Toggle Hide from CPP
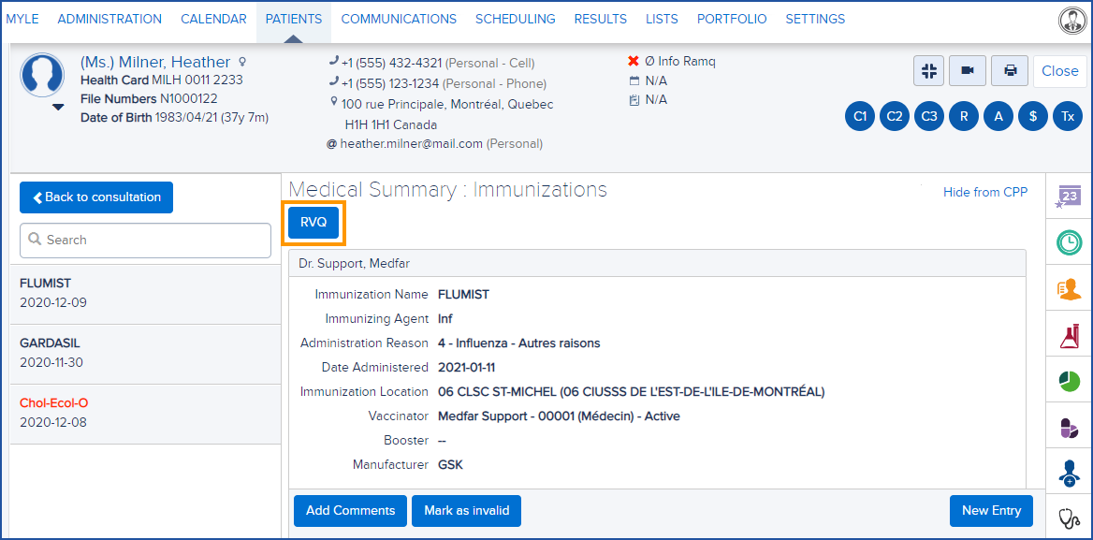1093x540 pixels. pyautogui.click(x=985, y=191)
